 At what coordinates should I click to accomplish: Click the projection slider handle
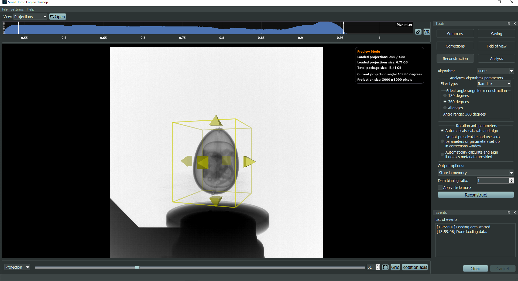click(x=137, y=267)
